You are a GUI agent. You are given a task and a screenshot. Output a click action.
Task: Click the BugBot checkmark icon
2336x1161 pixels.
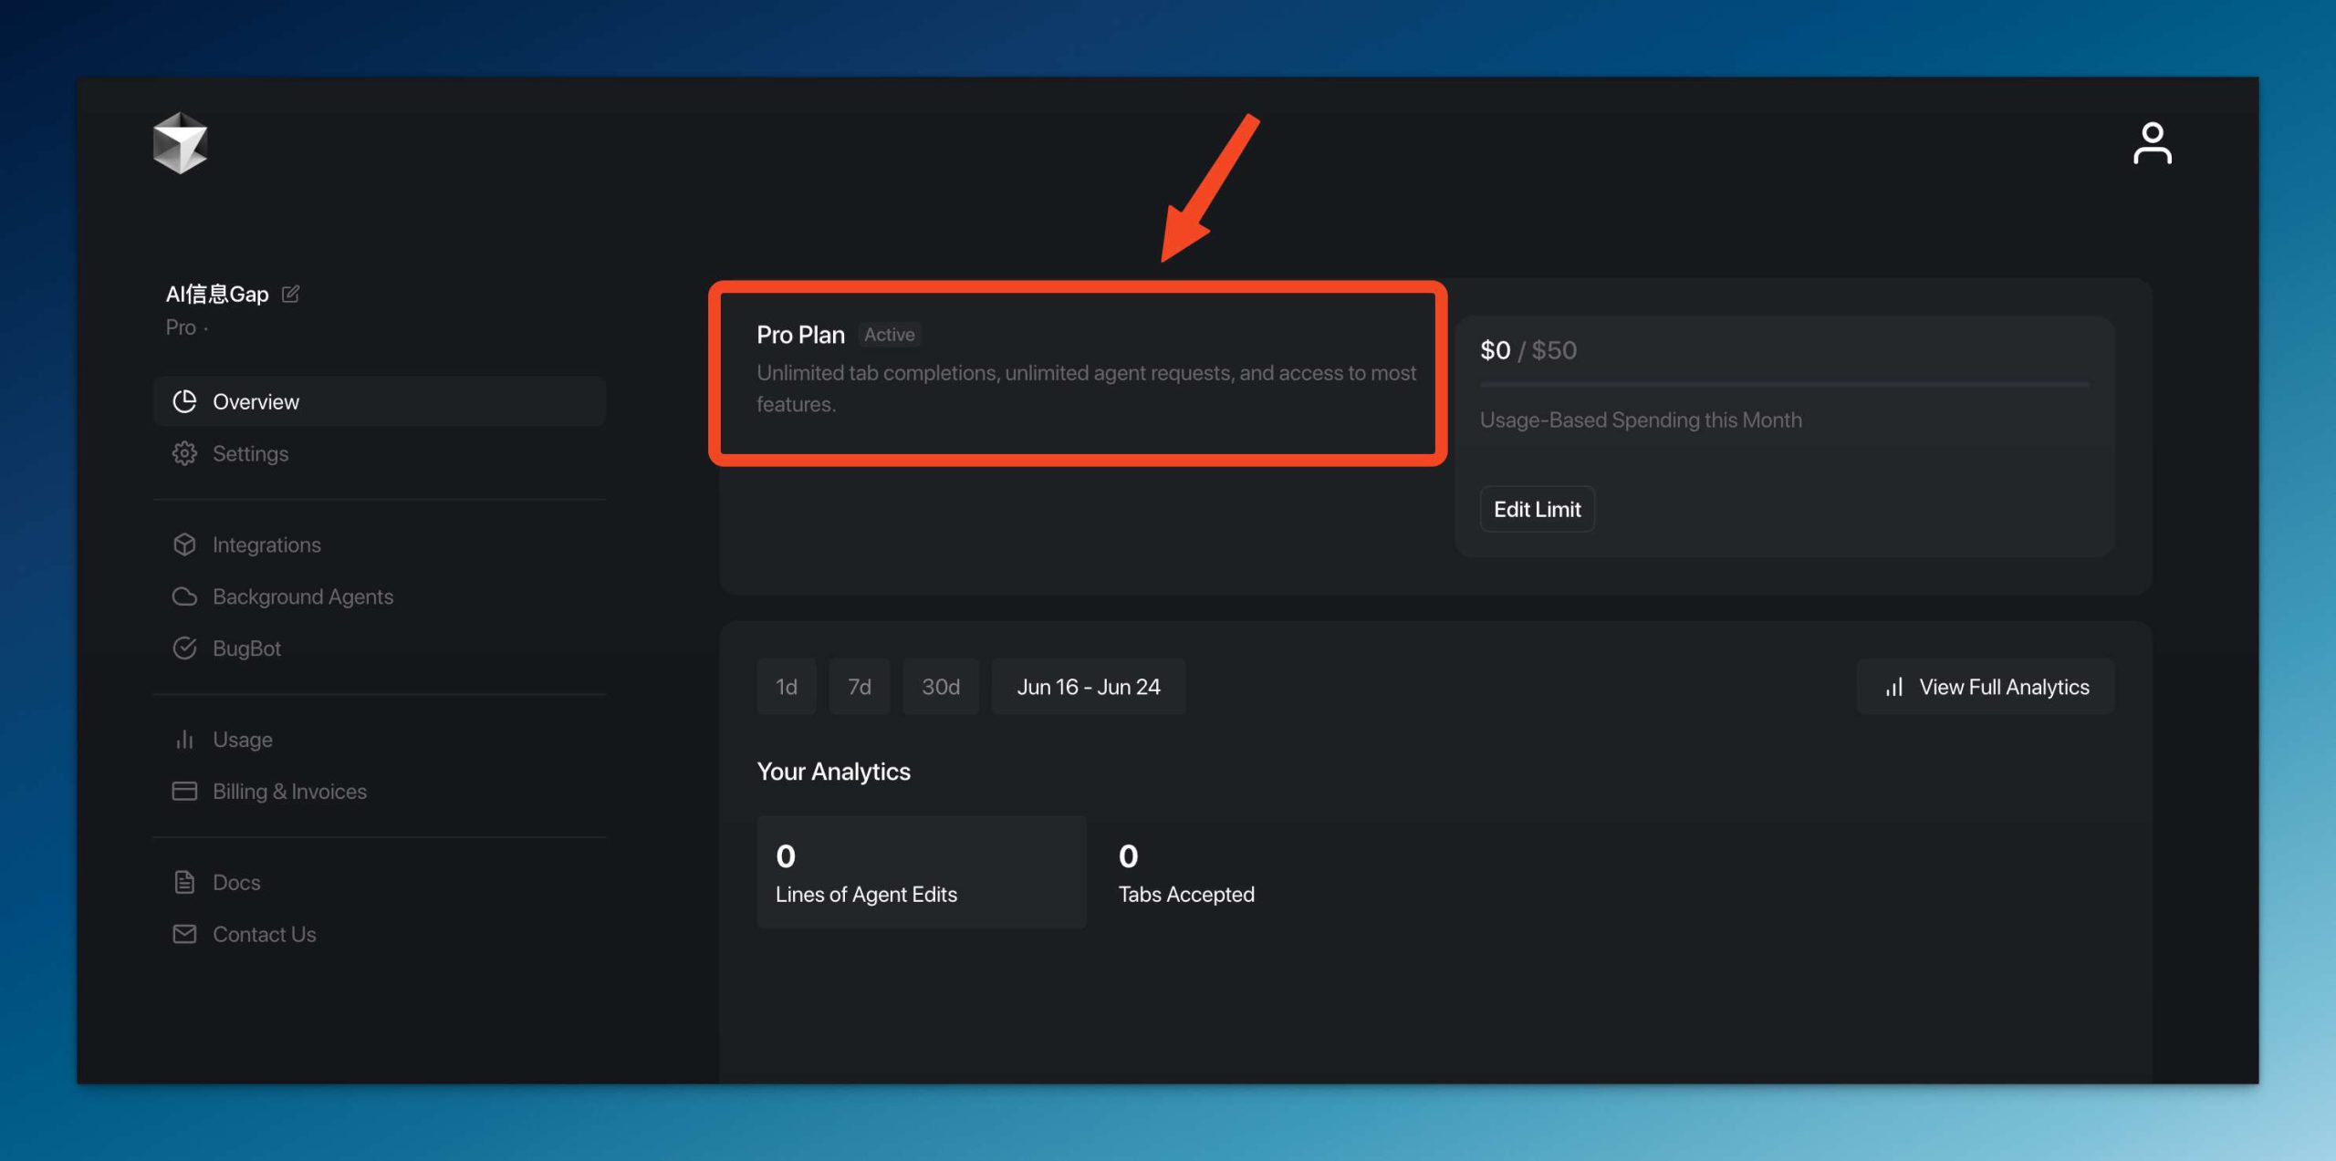(184, 648)
